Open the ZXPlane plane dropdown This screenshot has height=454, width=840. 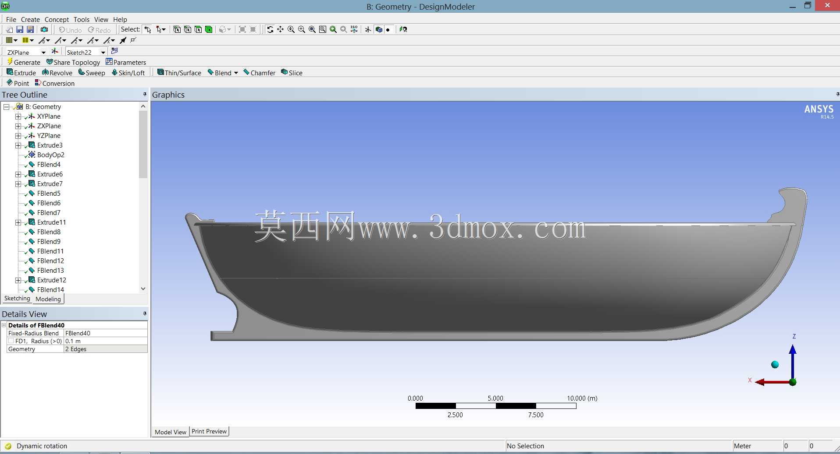coord(43,53)
